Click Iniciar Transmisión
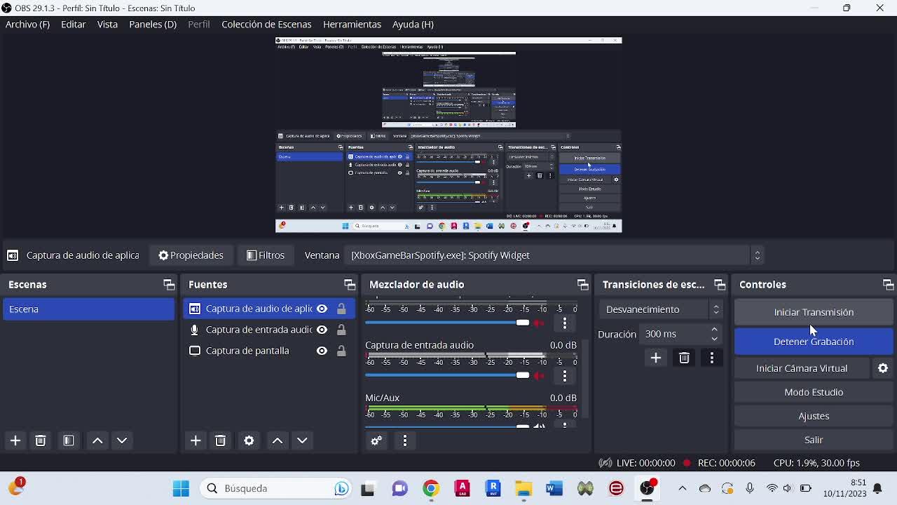This screenshot has width=897, height=505. 814,312
